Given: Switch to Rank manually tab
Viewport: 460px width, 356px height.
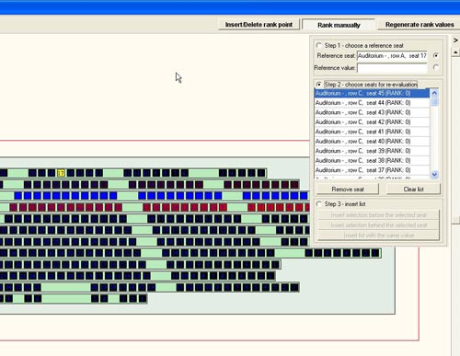Looking at the screenshot, I should click(x=339, y=25).
